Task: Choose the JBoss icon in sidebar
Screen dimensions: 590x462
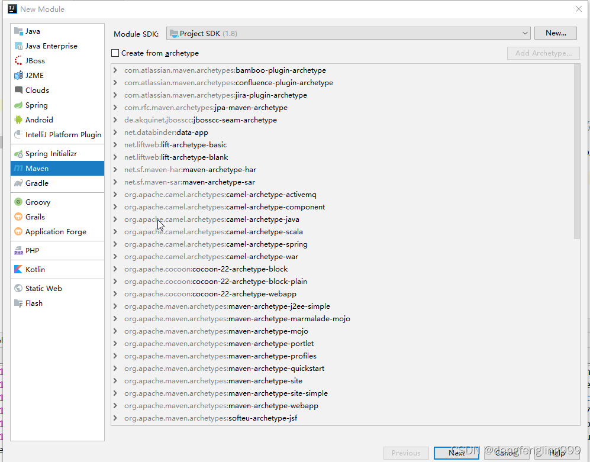Action: 18,60
